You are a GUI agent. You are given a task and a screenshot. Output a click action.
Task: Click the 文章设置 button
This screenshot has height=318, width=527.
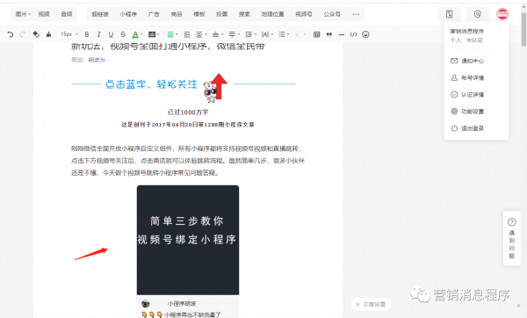click(371, 304)
